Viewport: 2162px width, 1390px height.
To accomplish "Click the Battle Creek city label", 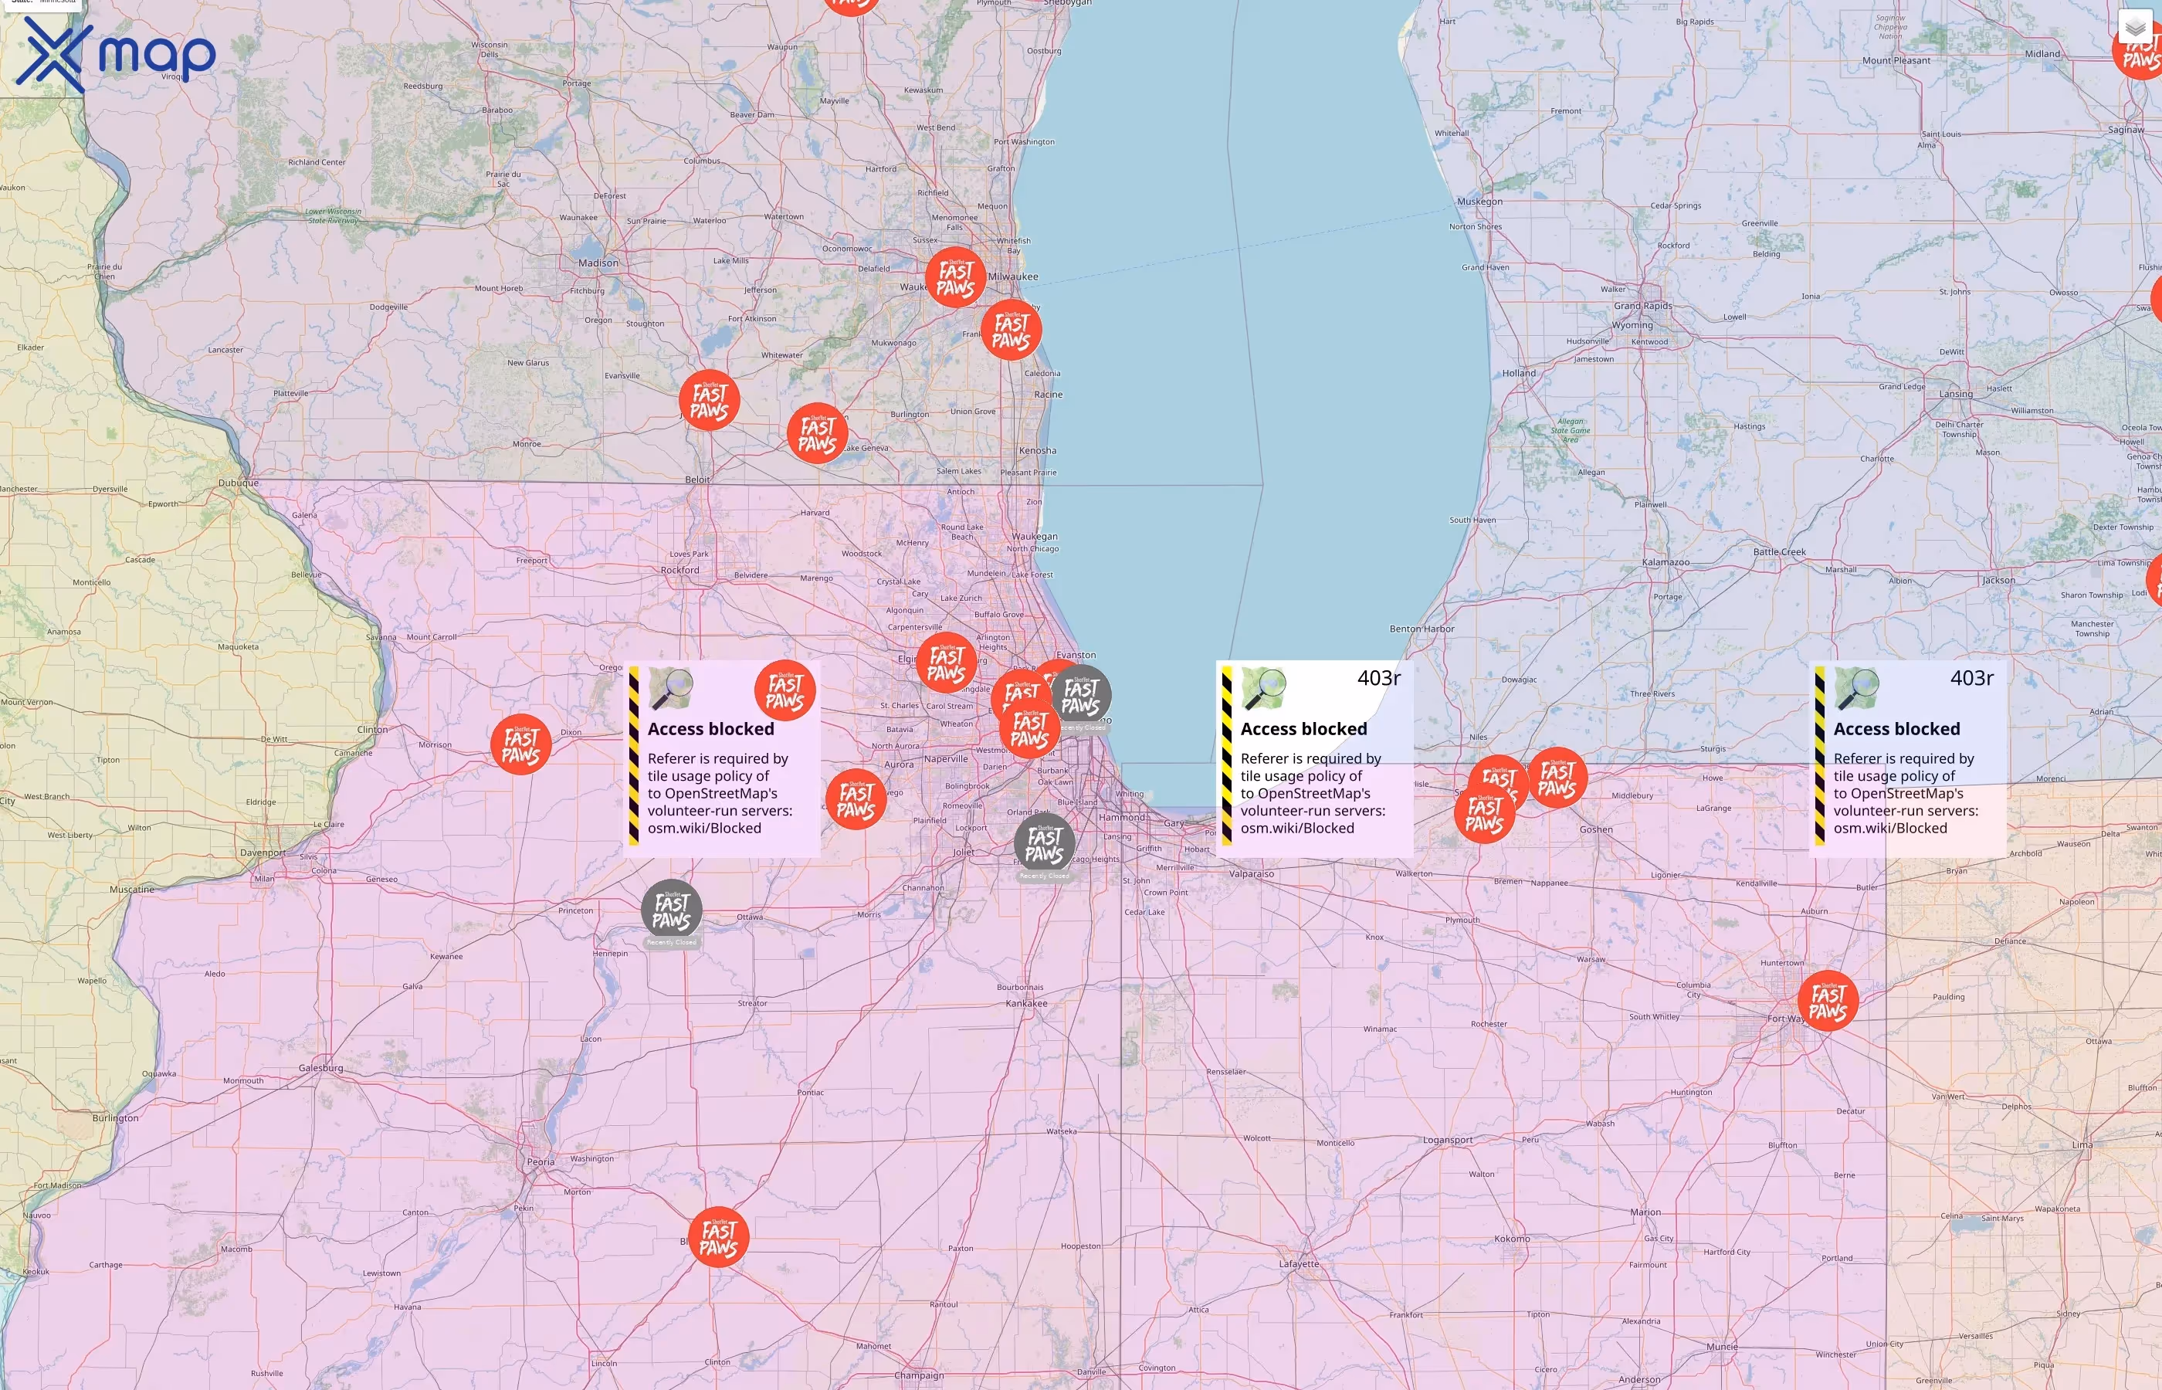I will (1780, 551).
